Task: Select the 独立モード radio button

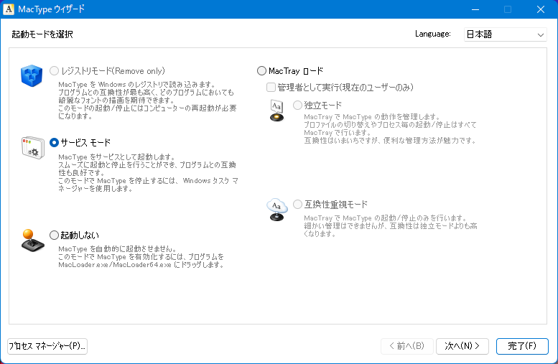Action: pyautogui.click(x=297, y=106)
